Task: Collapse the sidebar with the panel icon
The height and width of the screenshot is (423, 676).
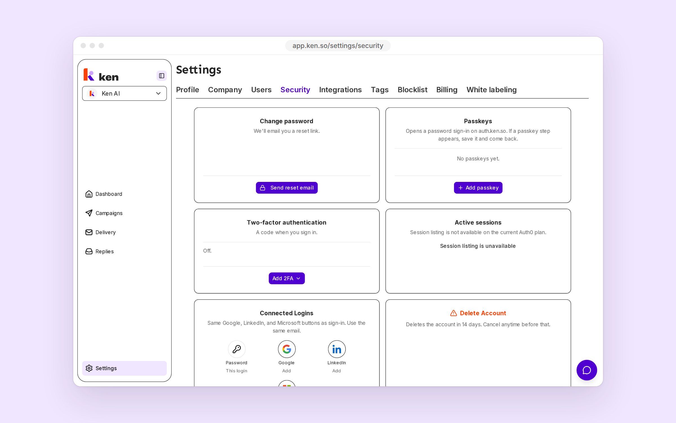Action: tap(162, 76)
